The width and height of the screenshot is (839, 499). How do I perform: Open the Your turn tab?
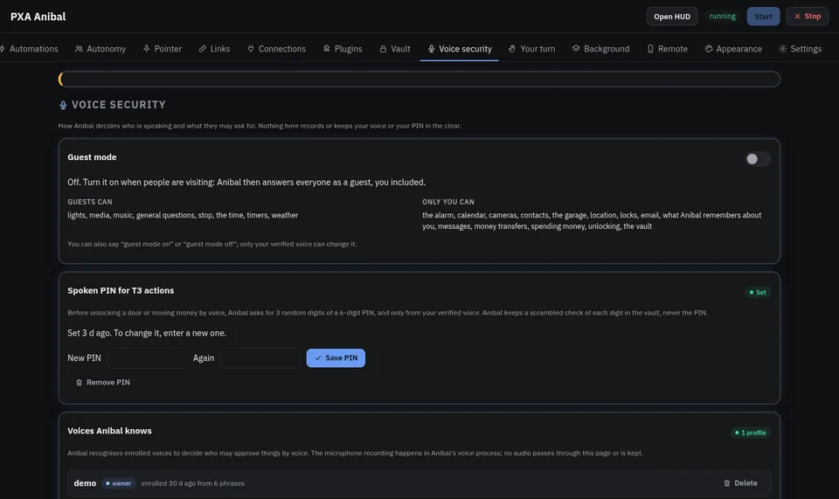pyautogui.click(x=532, y=49)
